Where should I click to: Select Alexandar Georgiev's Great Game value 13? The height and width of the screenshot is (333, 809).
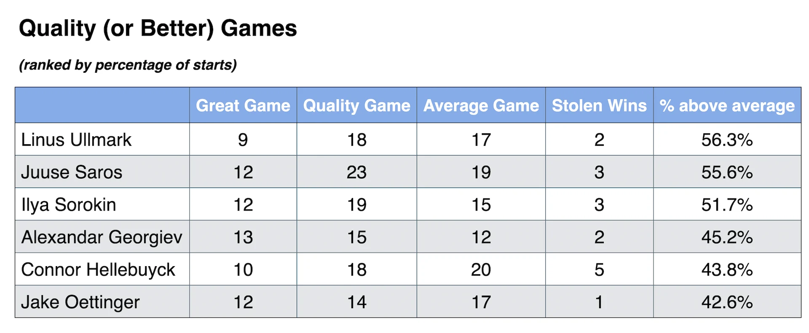(243, 237)
